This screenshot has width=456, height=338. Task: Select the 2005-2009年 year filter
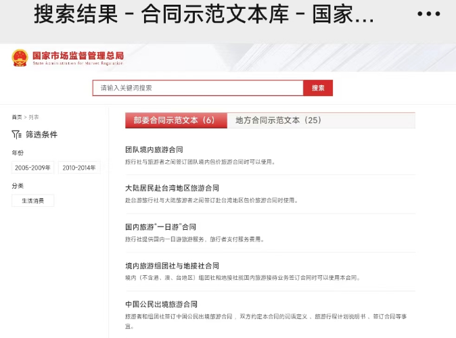click(x=32, y=168)
